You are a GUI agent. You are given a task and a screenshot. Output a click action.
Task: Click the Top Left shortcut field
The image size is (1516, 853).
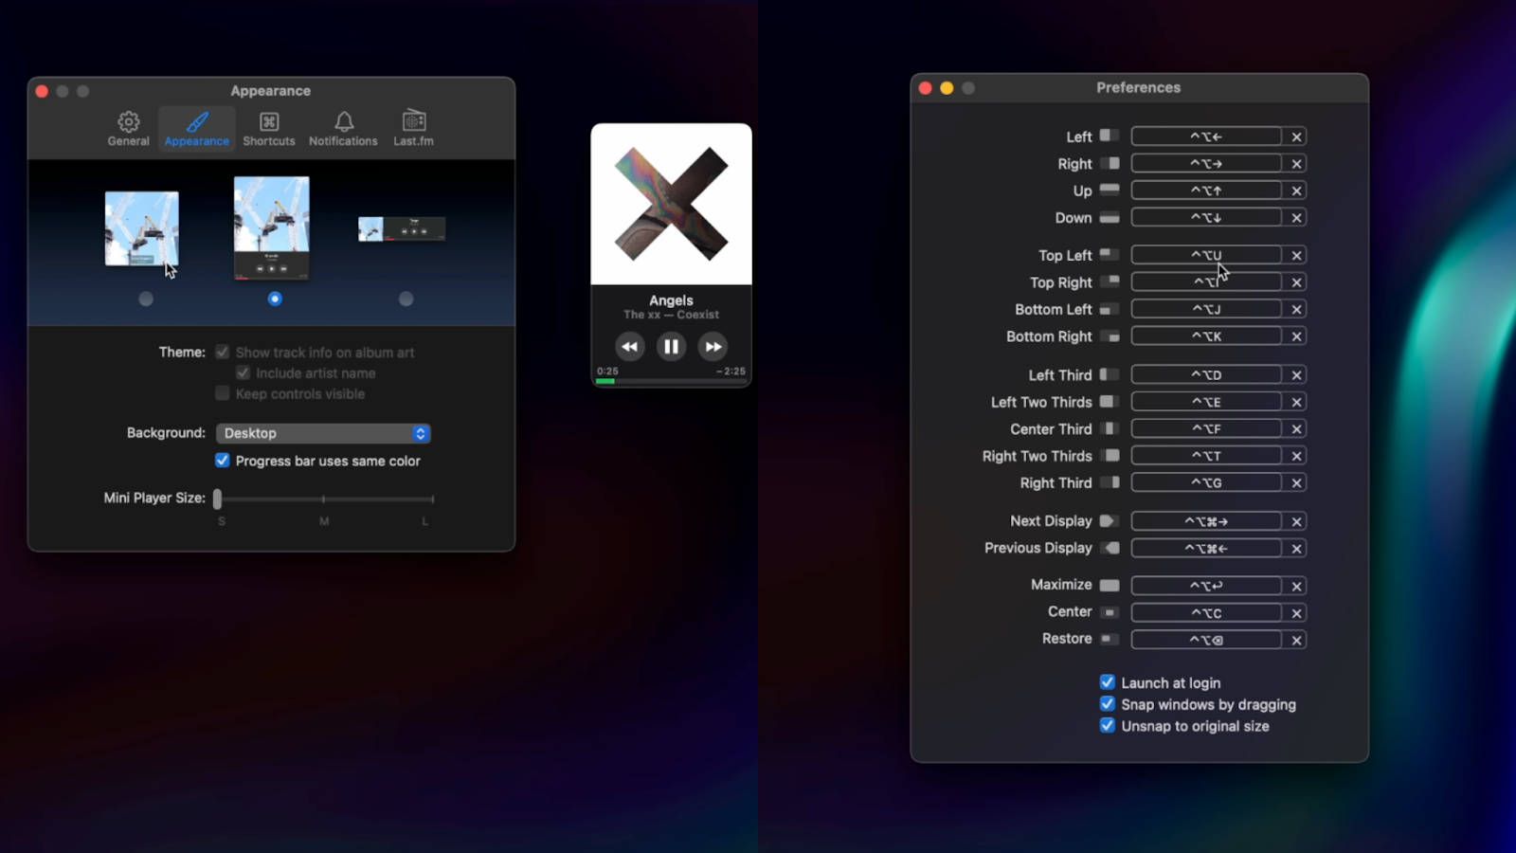coord(1206,255)
